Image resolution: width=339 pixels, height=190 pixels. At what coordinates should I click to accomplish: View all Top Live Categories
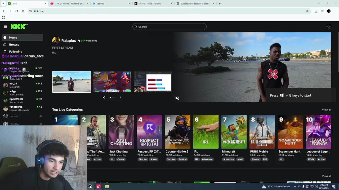pos(326,110)
